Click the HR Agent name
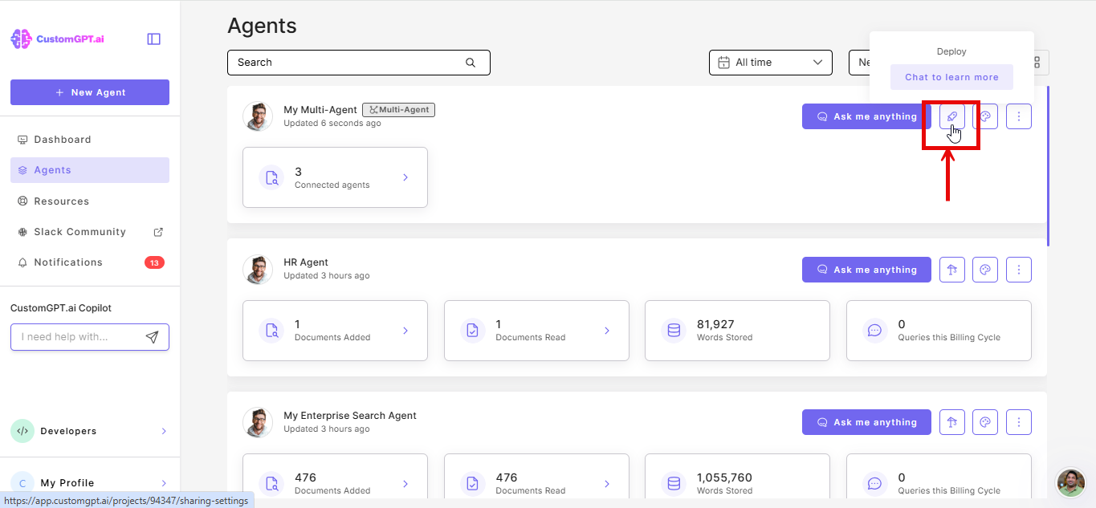The image size is (1096, 508). point(306,262)
